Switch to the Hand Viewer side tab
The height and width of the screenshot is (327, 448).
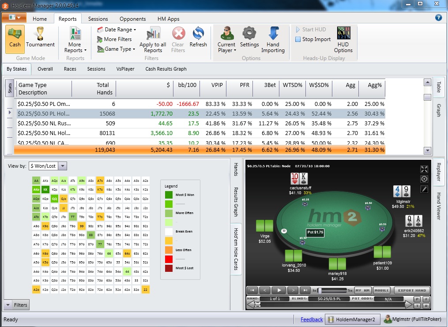439,206
